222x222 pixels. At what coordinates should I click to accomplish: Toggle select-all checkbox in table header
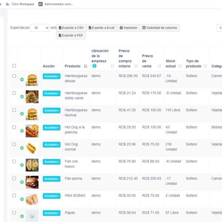tap(14, 66)
